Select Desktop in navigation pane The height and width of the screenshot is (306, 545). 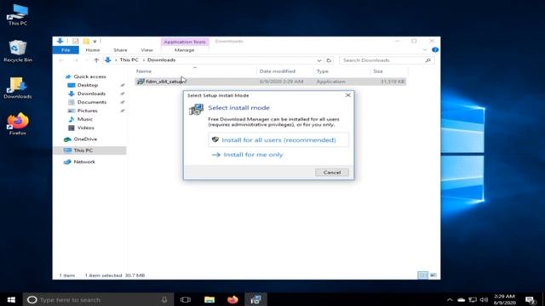click(83, 85)
